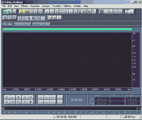Screen dimensions: 142x120
Task: Save the file with floppy disk icon
Action: pyautogui.click(x=31, y=11)
